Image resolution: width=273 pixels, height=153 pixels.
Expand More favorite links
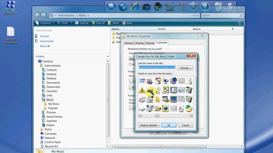tap(45, 46)
